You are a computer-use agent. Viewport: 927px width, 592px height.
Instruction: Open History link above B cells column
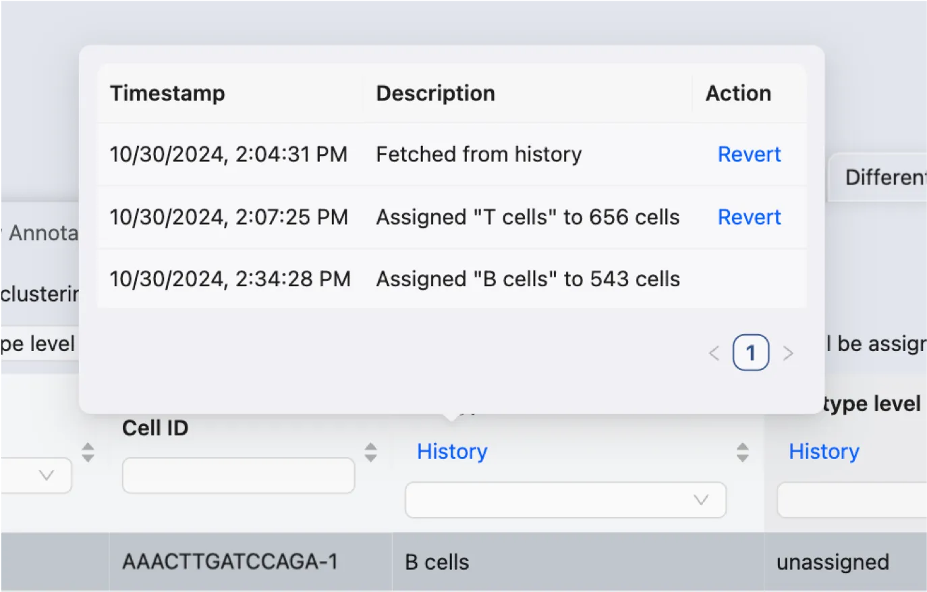tap(451, 452)
